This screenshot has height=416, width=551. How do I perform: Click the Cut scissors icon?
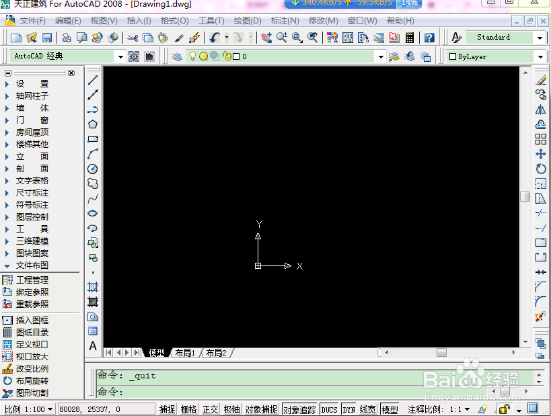[x=133, y=38]
